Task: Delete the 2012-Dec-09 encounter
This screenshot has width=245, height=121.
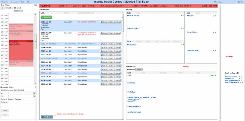Action: coord(117,33)
